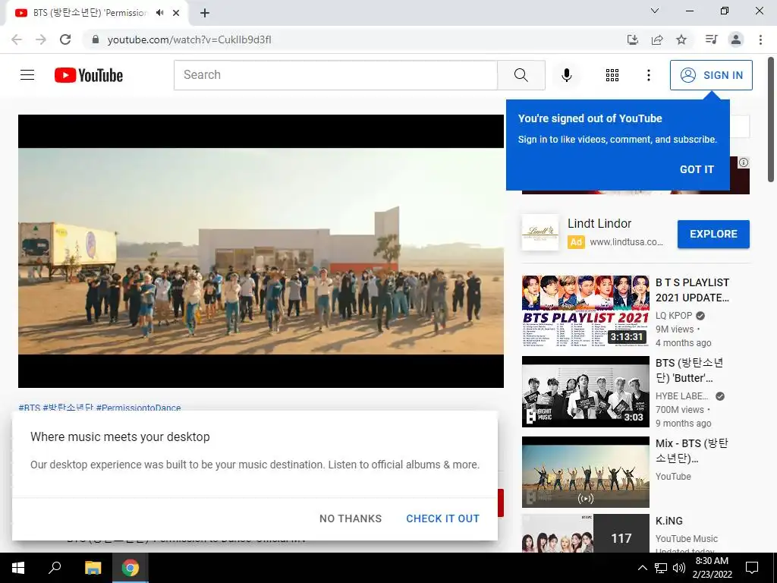The height and width of the screenshot is (583, 777).
Task: Open the Windows Start menu
Action: tap(18, 568)
